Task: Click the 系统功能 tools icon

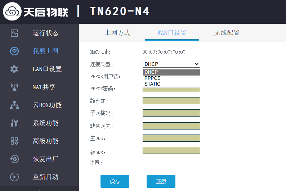Action: click(x=14, y=123)
